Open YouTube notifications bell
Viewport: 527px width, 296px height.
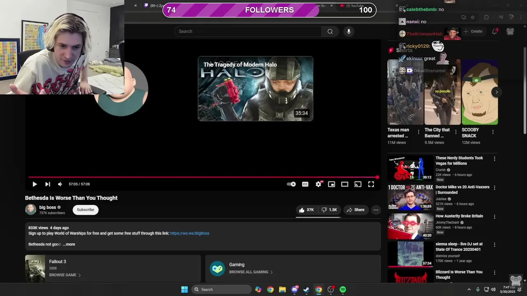tap(494, 31)
